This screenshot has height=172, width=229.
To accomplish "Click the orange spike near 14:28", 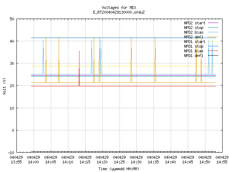I will point(131,60).
